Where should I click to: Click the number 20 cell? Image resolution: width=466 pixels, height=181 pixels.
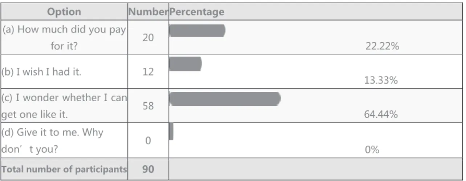pyautogui.click(x=148, y=37)
